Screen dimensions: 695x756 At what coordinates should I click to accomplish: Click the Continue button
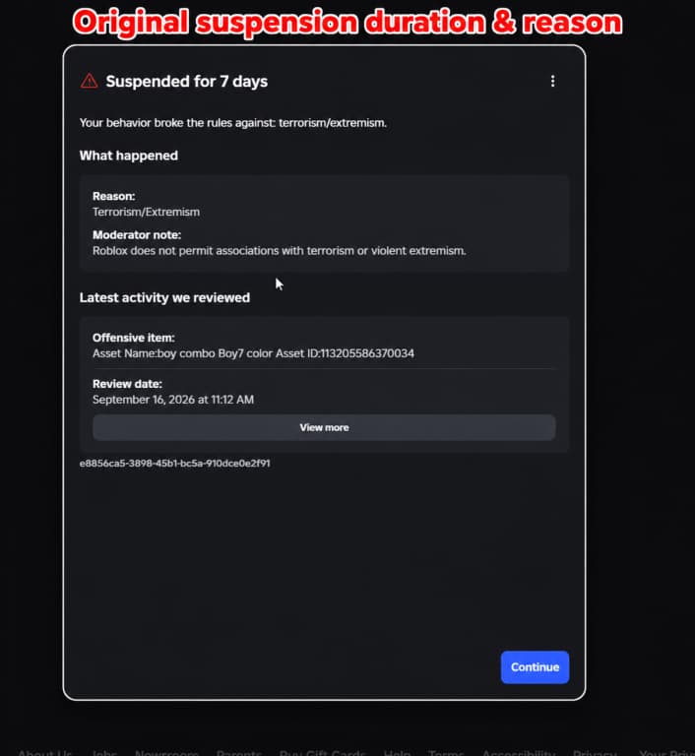click(x=535, y=667)
